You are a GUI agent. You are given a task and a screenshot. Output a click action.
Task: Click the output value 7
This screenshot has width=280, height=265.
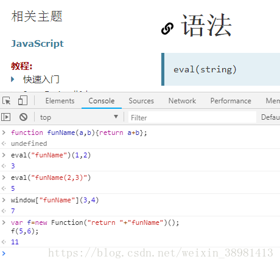click(13, 211)
